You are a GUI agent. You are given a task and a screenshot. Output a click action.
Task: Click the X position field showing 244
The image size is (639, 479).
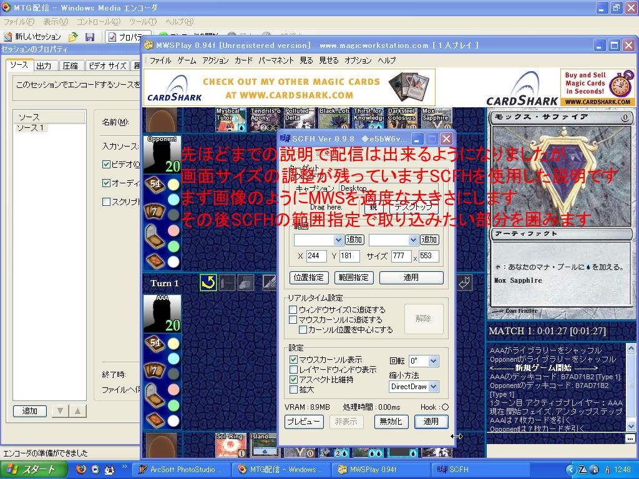coord(316,256)
